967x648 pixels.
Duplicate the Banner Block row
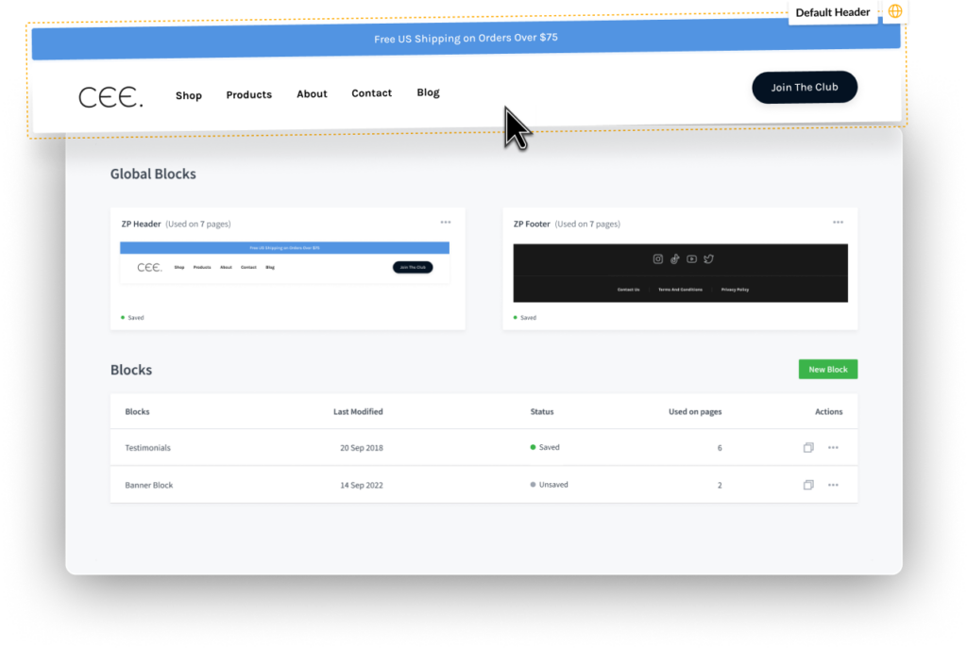pos(808,485)
